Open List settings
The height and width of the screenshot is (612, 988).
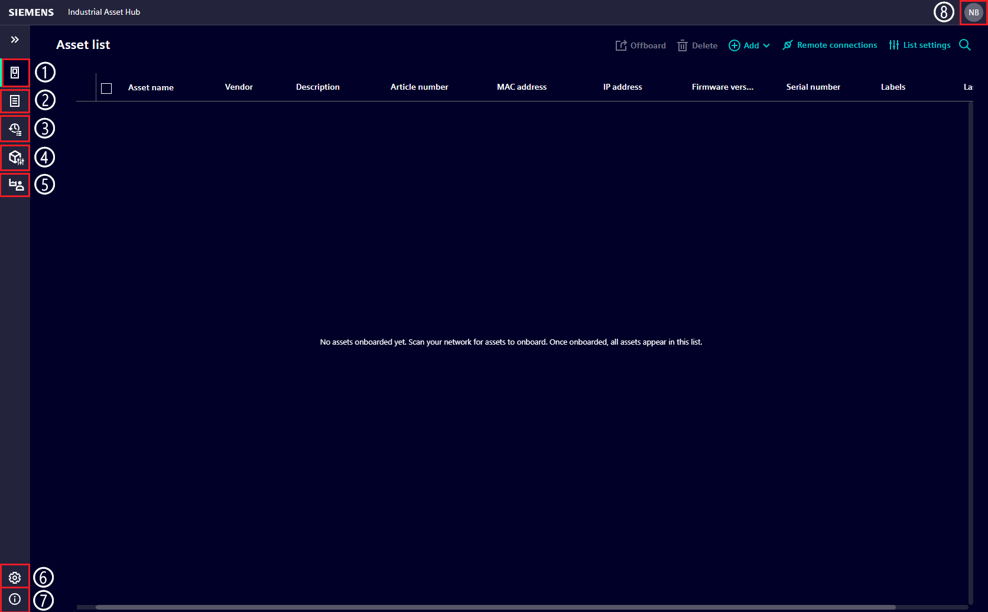pyautogui.click(x=919, y=45)
